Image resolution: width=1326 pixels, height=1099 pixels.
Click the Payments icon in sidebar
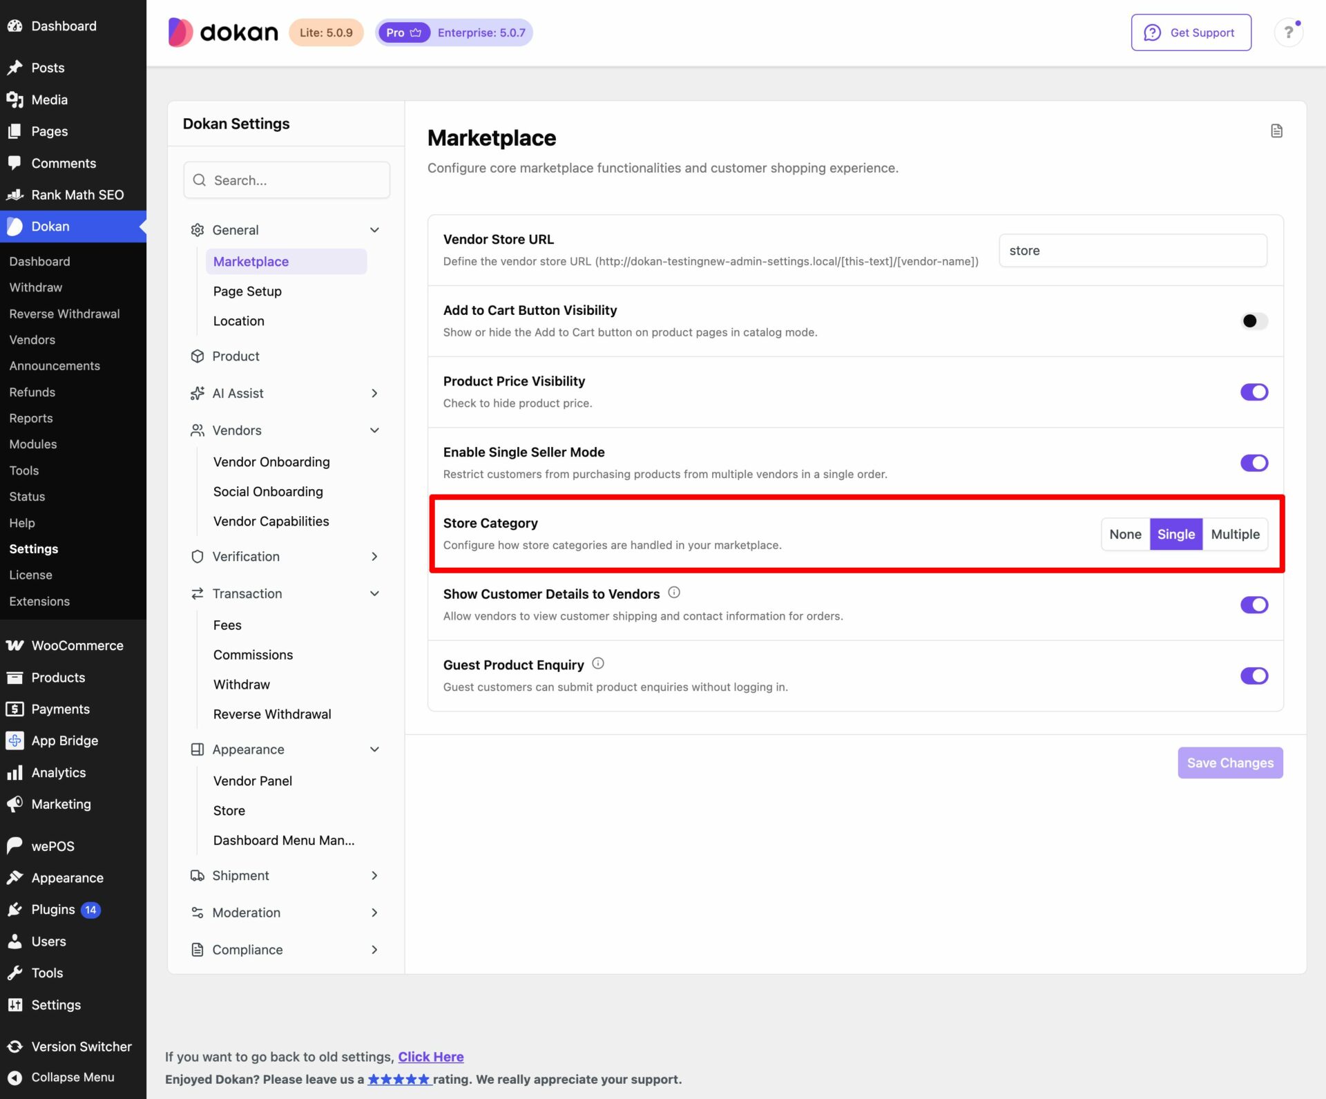coord(15,709)
